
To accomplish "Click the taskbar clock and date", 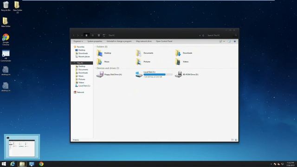I will pos(290,164).
